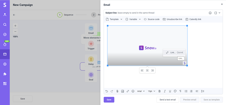
Task: Click the purple Save button in Email panel
Action: coord(109,100)
